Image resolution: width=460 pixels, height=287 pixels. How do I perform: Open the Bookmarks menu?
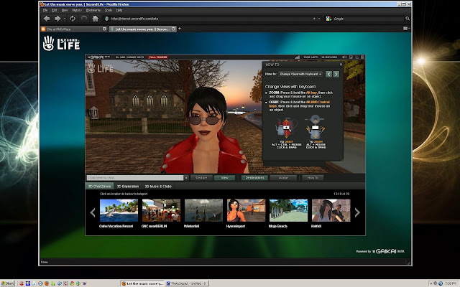(x=93, y=10)
